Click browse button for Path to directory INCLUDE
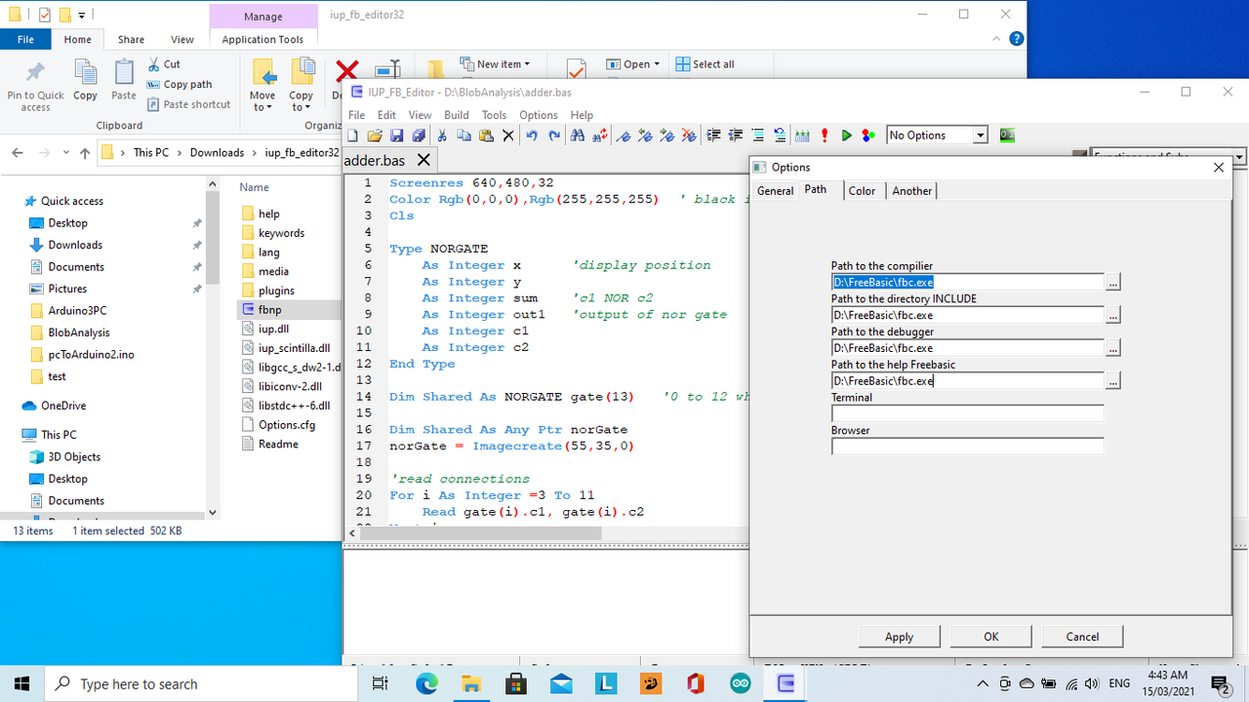Screen dimensions: 1249x702 (1113, 315)
